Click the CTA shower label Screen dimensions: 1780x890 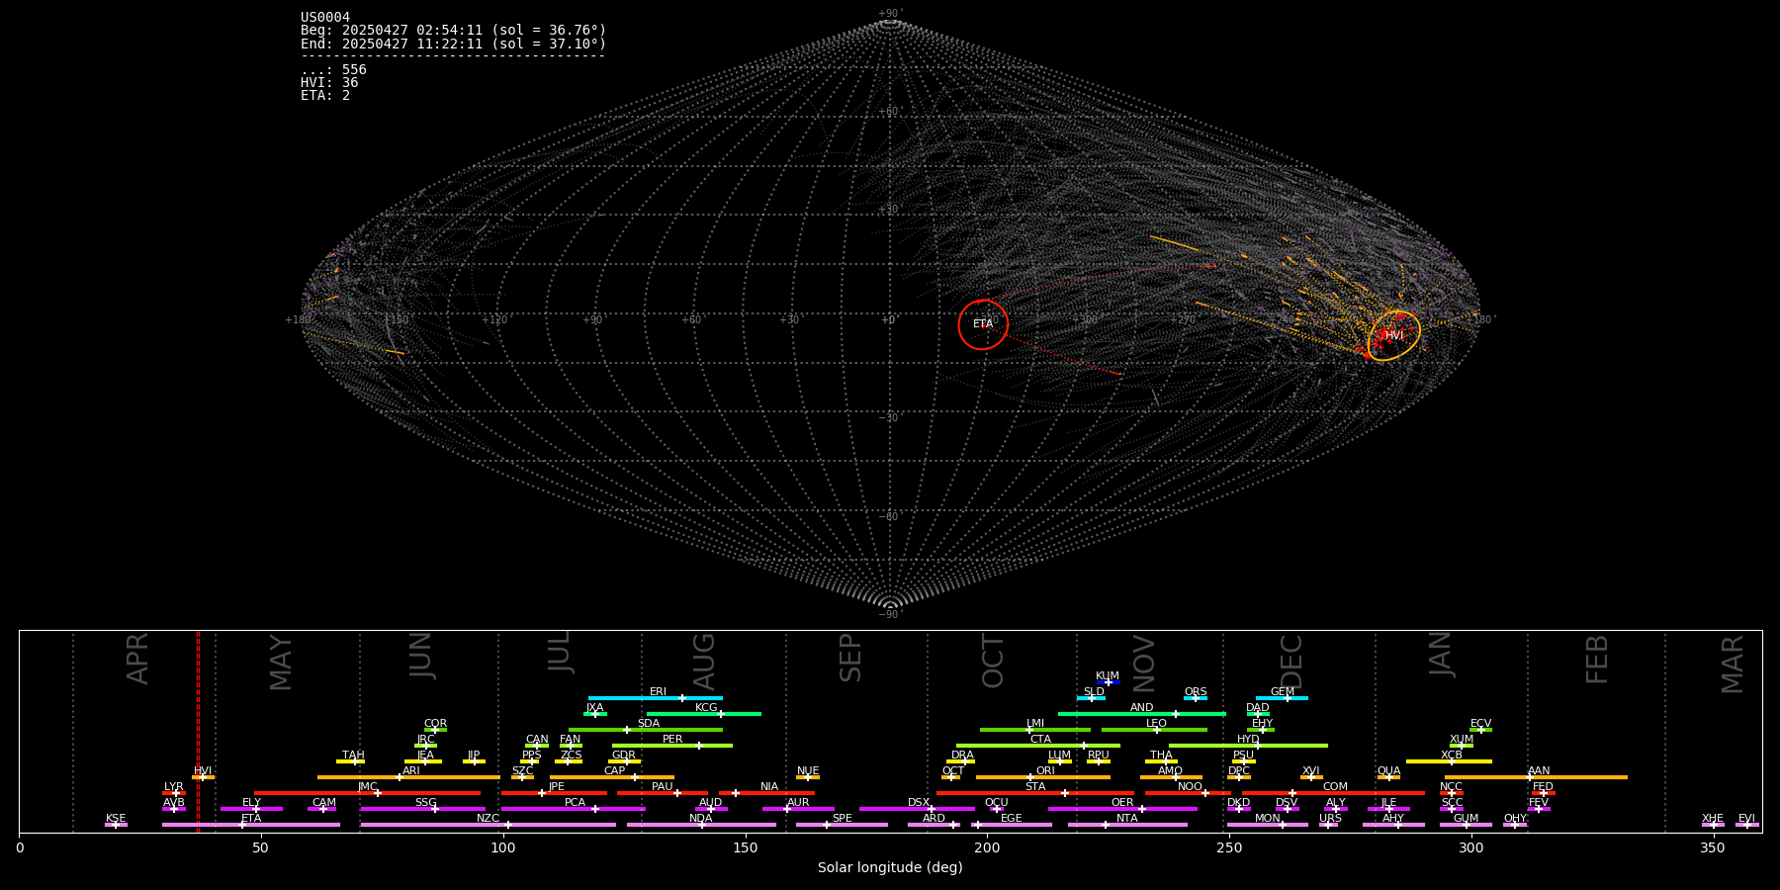pyautogui.click(x=1040, y=740)
